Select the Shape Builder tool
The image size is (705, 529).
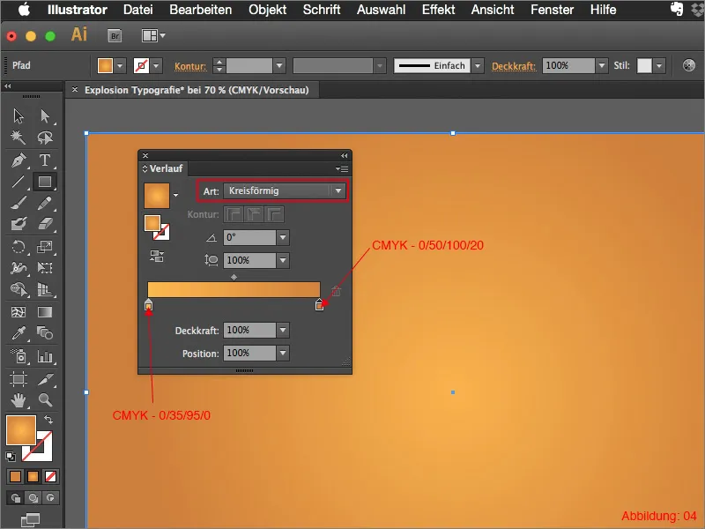click(19, 289)
